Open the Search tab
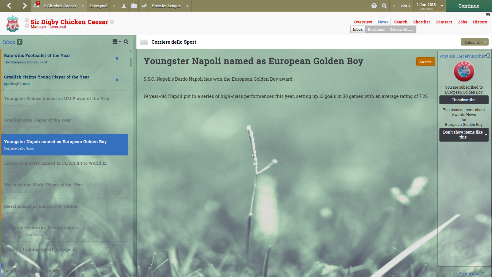The width and height of the screenshot is (492, 277). (x=401, y=22)
